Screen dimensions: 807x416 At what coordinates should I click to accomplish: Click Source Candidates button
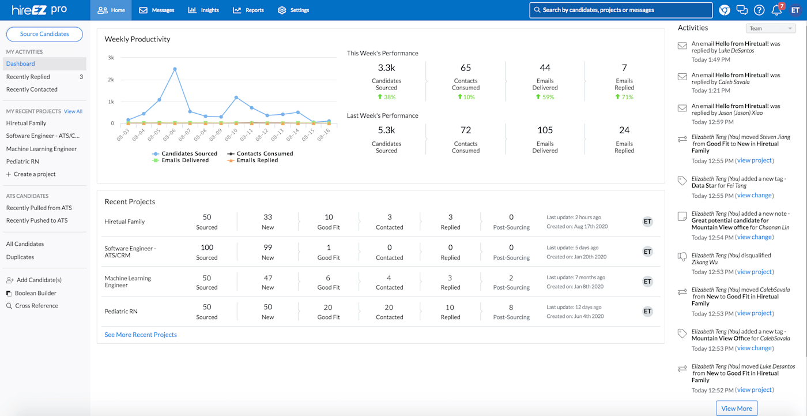pyautogui.click(x=44, y=34)
